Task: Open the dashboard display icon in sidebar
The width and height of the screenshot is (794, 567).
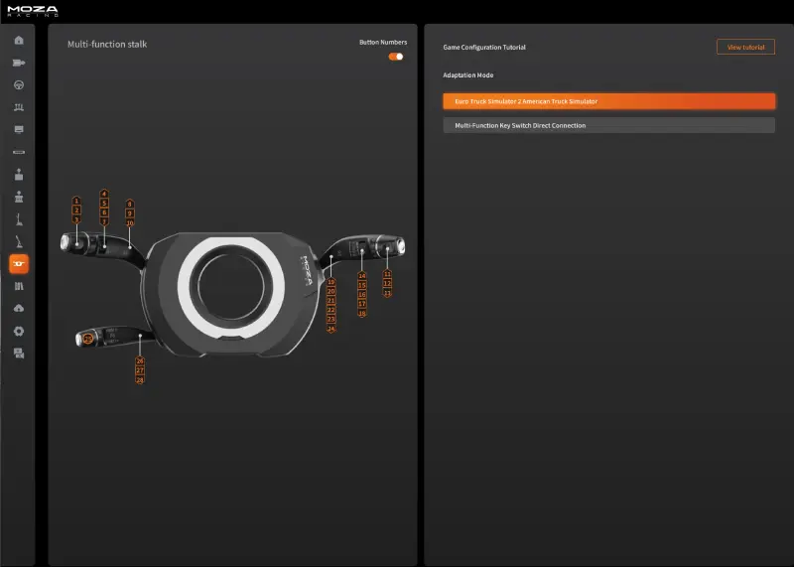Action: 19,129
